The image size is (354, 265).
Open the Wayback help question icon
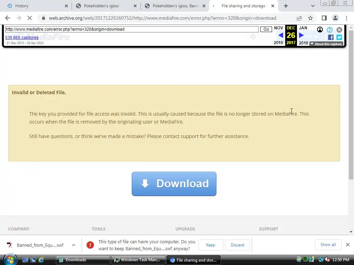[x=329, y=30]
